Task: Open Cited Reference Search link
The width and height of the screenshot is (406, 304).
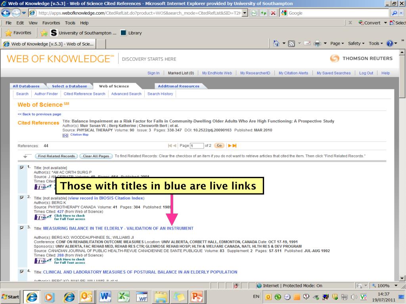Action: coord(84,94)
